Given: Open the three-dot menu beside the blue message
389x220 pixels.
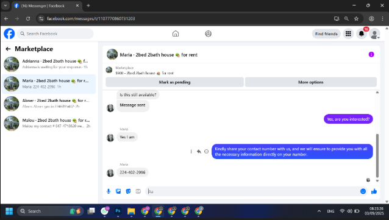Looking at the screenshot, I should click(191, 151).
